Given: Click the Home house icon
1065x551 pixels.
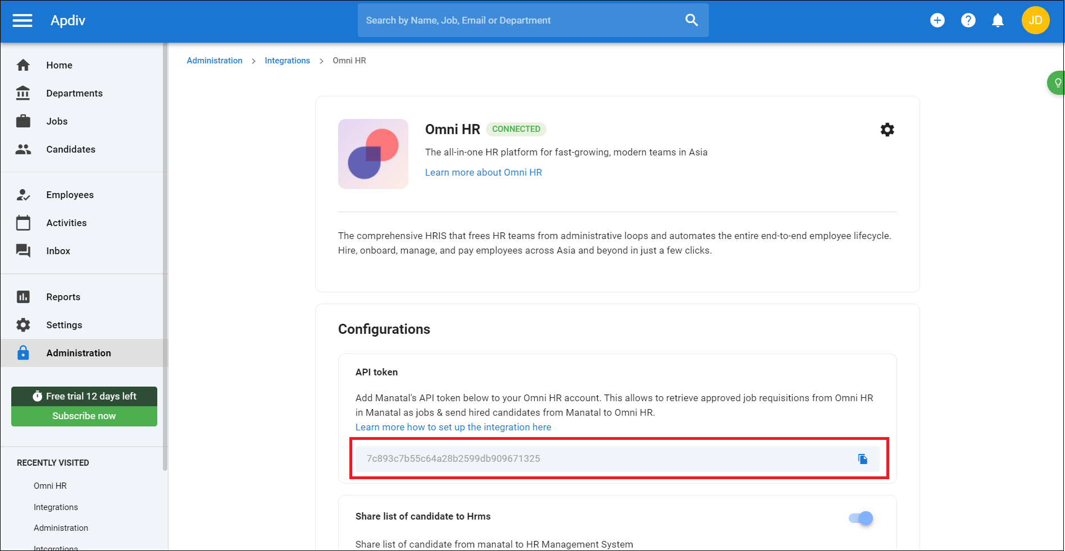Looking at the screenshot, I should click(x=23, y=65).
